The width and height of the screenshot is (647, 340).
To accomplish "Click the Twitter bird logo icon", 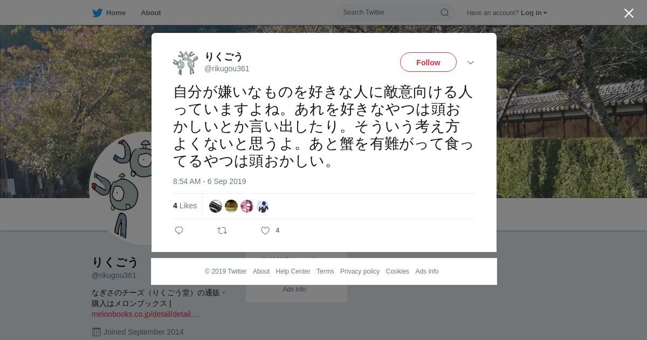I will click(x=97, y=13).
